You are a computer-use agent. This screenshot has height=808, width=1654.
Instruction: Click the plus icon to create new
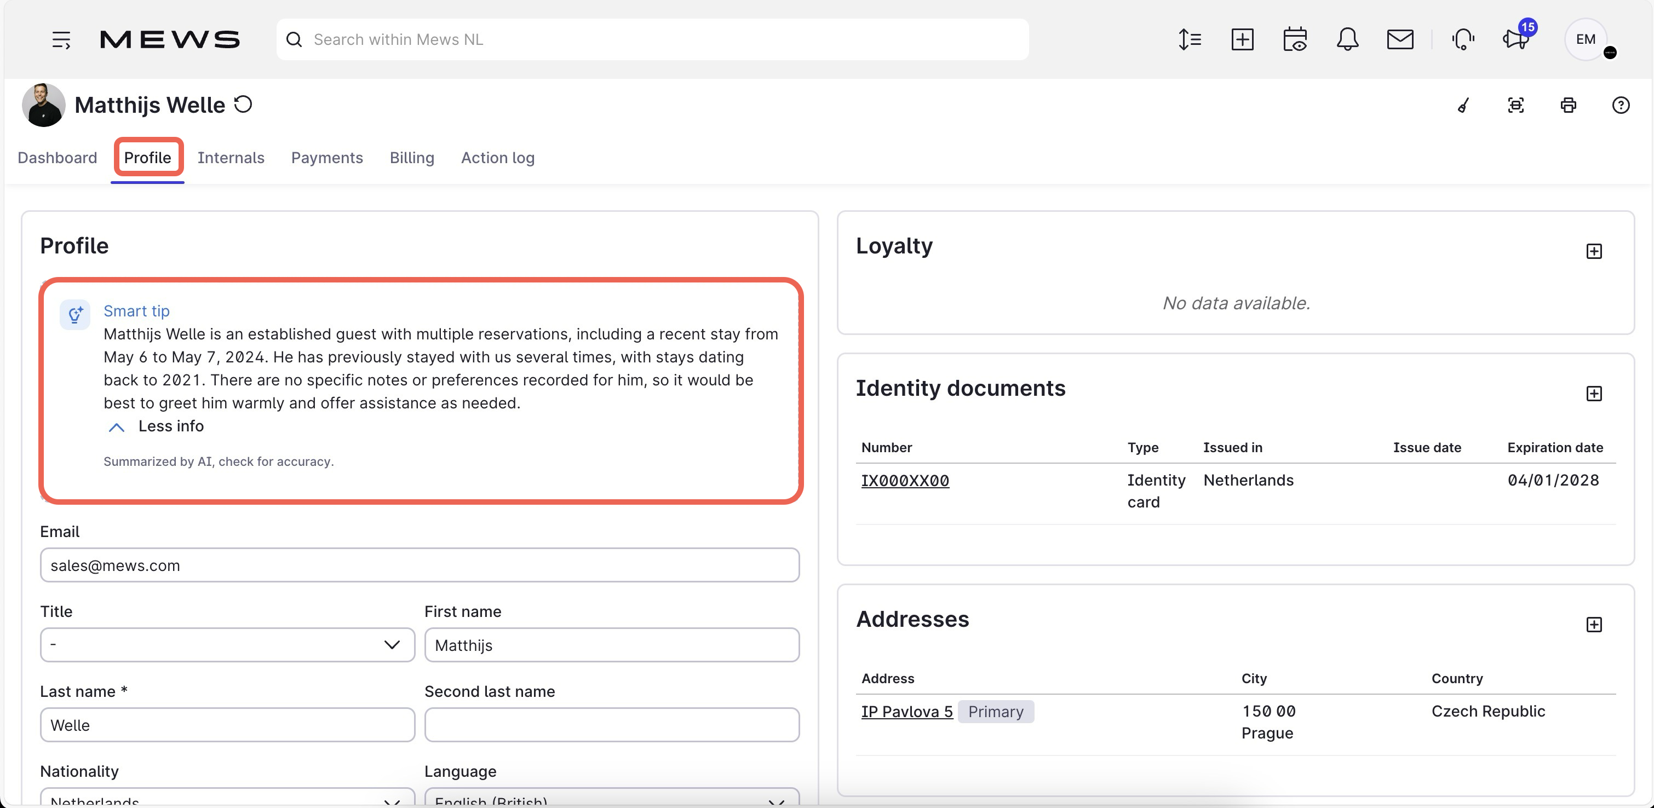[1243, 39]
